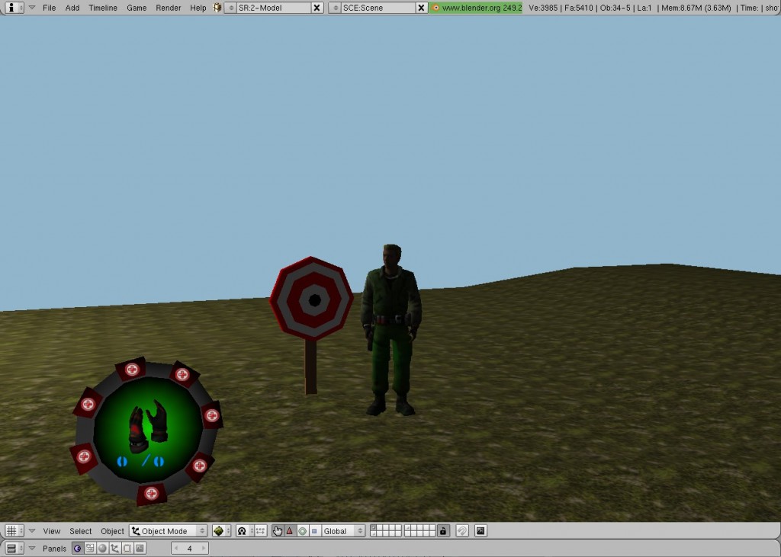Open the Object menu in viewport header
The height and width of the screenshot is (557, 781).
point(112,531)
